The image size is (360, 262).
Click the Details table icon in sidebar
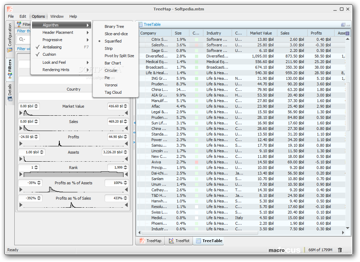tap(10, 99)
